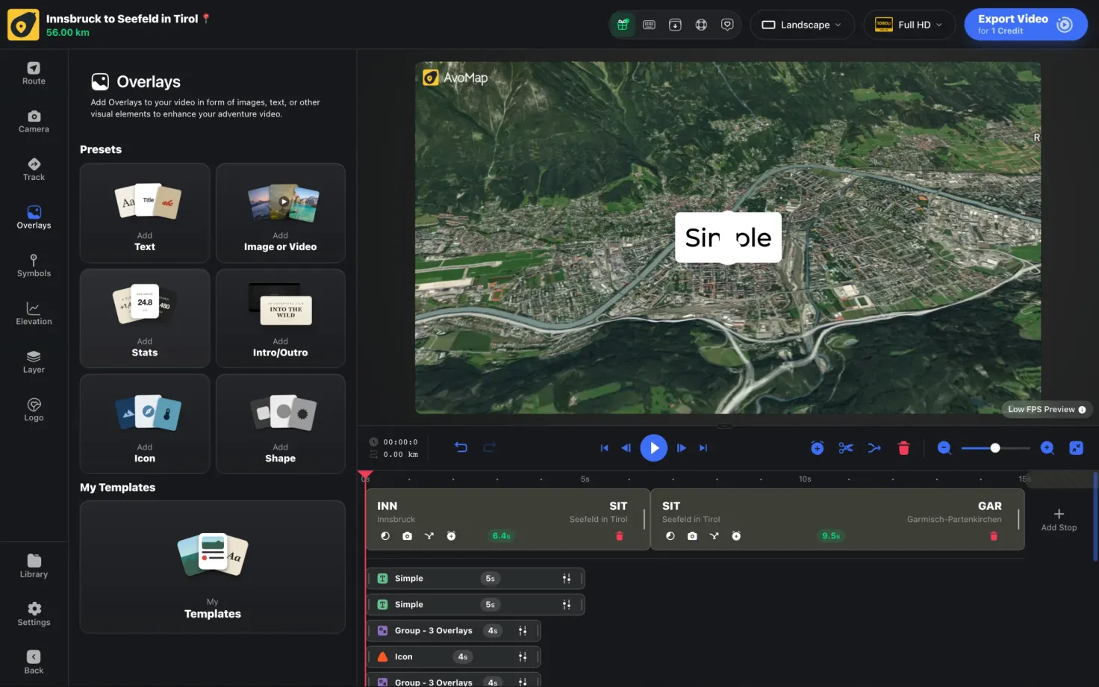Switch to the Elevation tab
The width and height of the screenshot is (1099, 687).
click(x=34, y=314)
